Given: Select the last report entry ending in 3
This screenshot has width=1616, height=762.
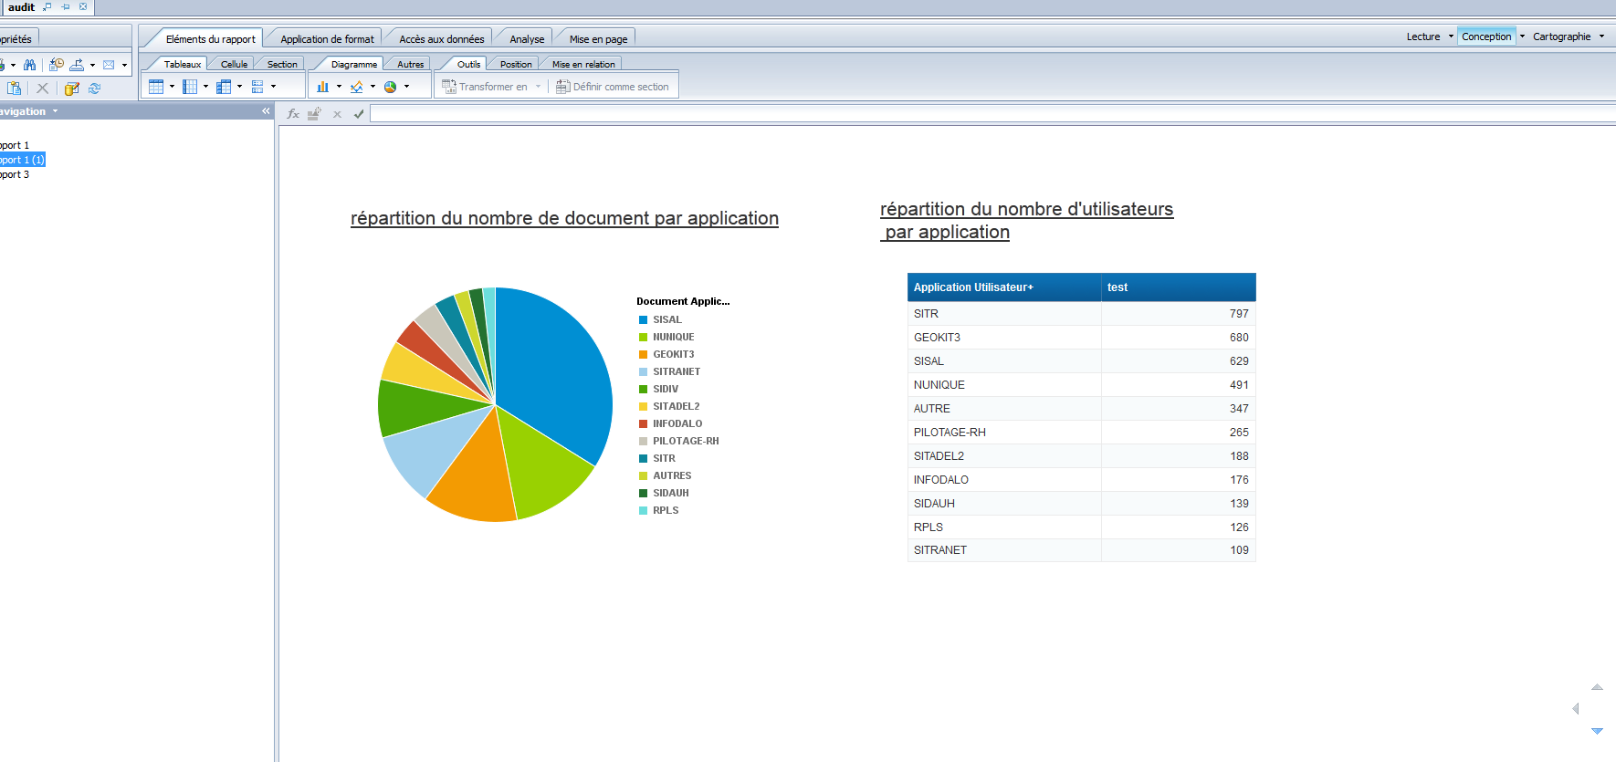Looking at the screenshot, I should click(15, 174).
